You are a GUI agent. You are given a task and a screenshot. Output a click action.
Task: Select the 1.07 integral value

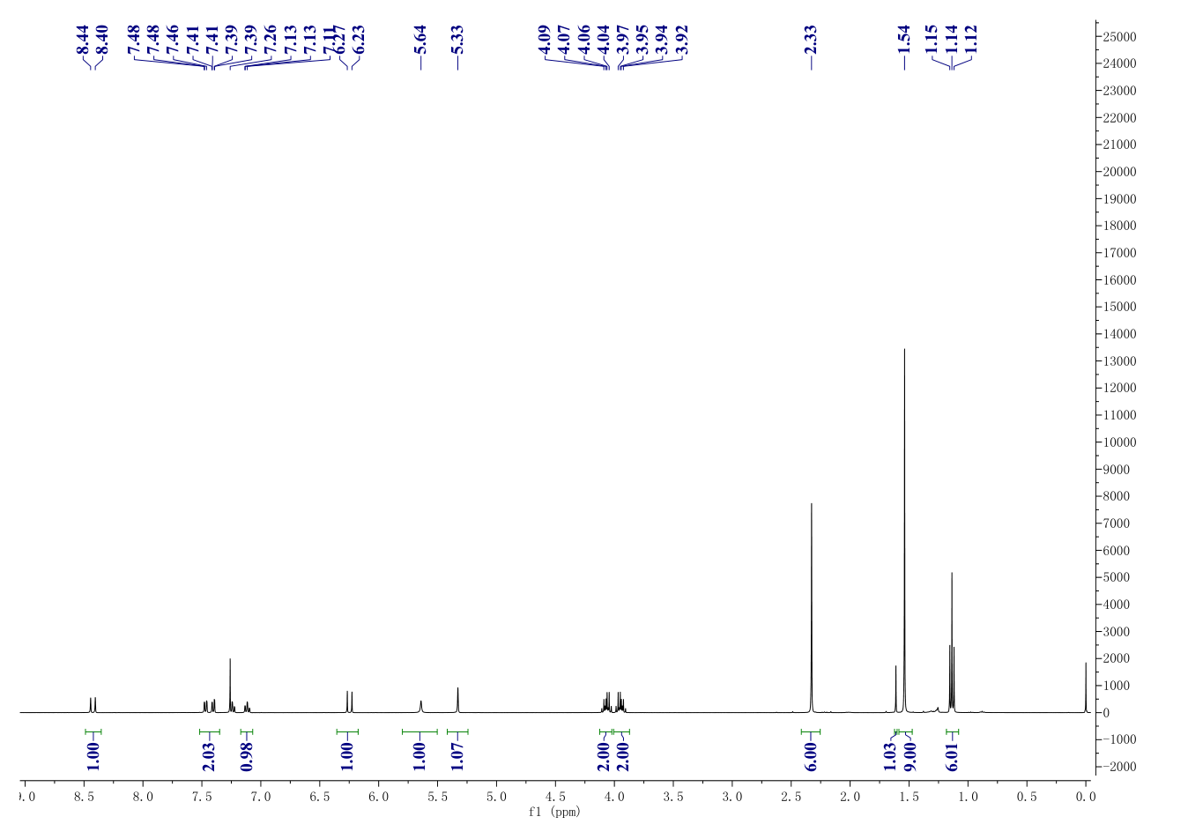click(457, 757)
